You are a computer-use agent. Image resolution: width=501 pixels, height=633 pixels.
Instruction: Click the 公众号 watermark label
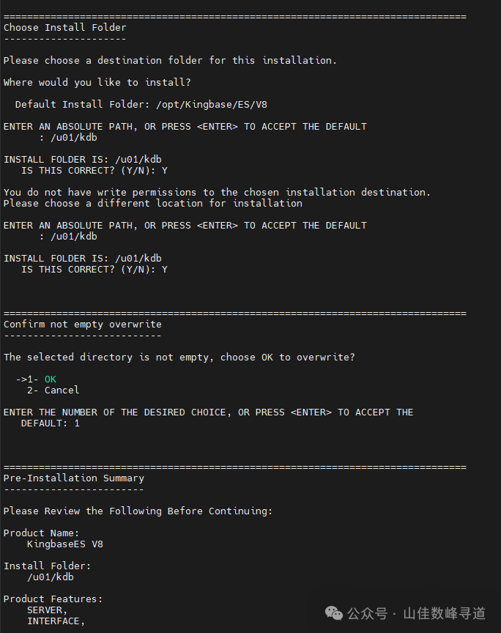(367, 613)
